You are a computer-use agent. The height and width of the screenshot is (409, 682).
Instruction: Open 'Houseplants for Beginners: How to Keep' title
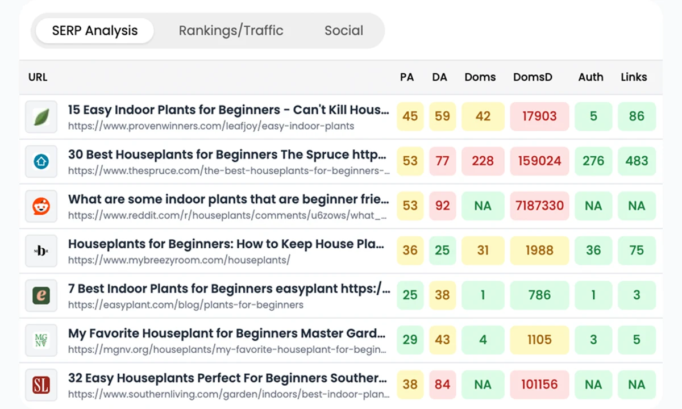226,244
